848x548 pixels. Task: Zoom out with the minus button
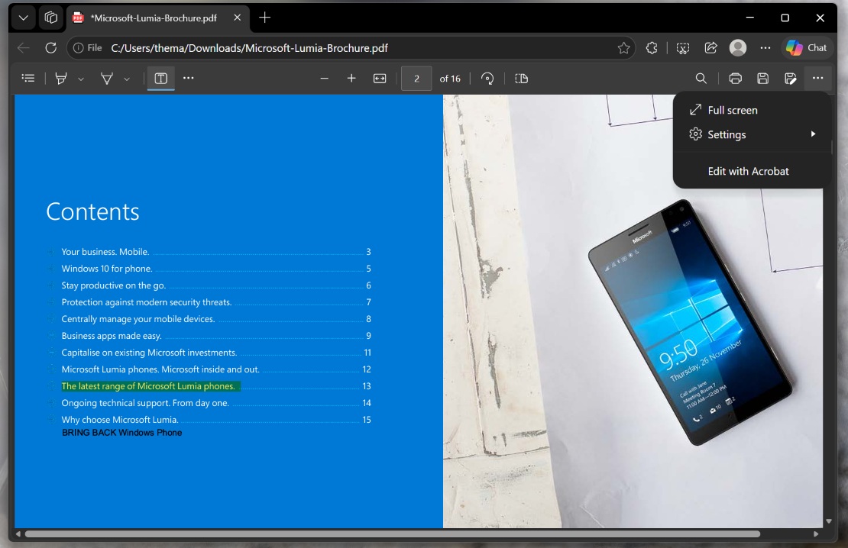tap(325, 79)
